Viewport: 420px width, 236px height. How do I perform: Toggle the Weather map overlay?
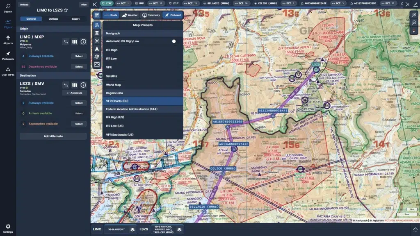point(130,15)
